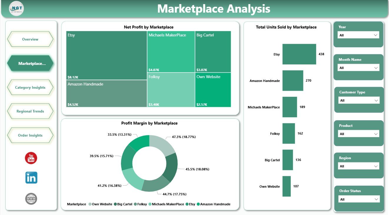Click the $3.40K value label
The width and height of the screenshot is (389, 215).
[x=154, y=104]
